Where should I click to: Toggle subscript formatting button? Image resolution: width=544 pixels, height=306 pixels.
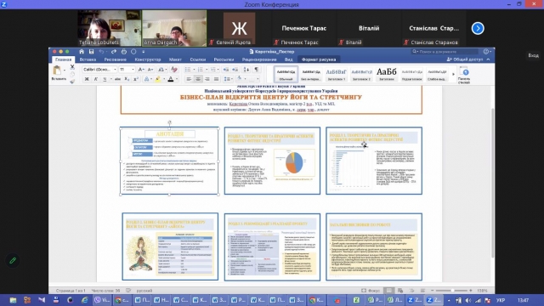click(x=127, y=79)
